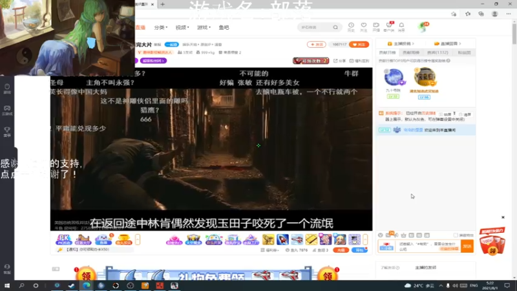The image size is (517, 291).
Task: Click the right 领 claim gift button
Action: pos(328,274)
